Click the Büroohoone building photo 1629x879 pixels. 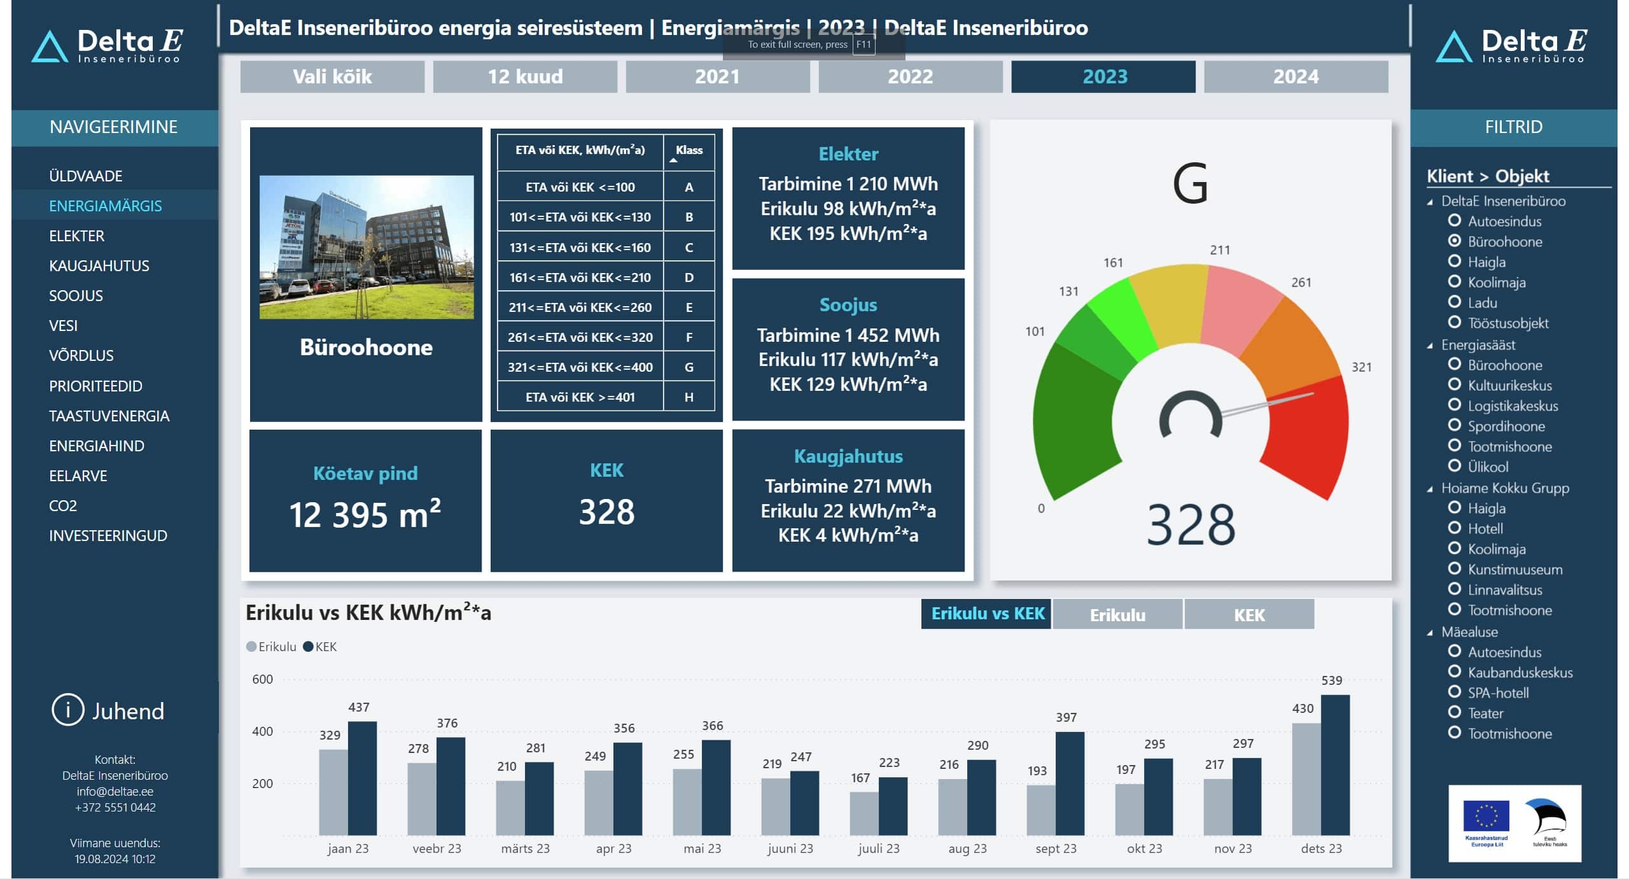tap(367, 247)
